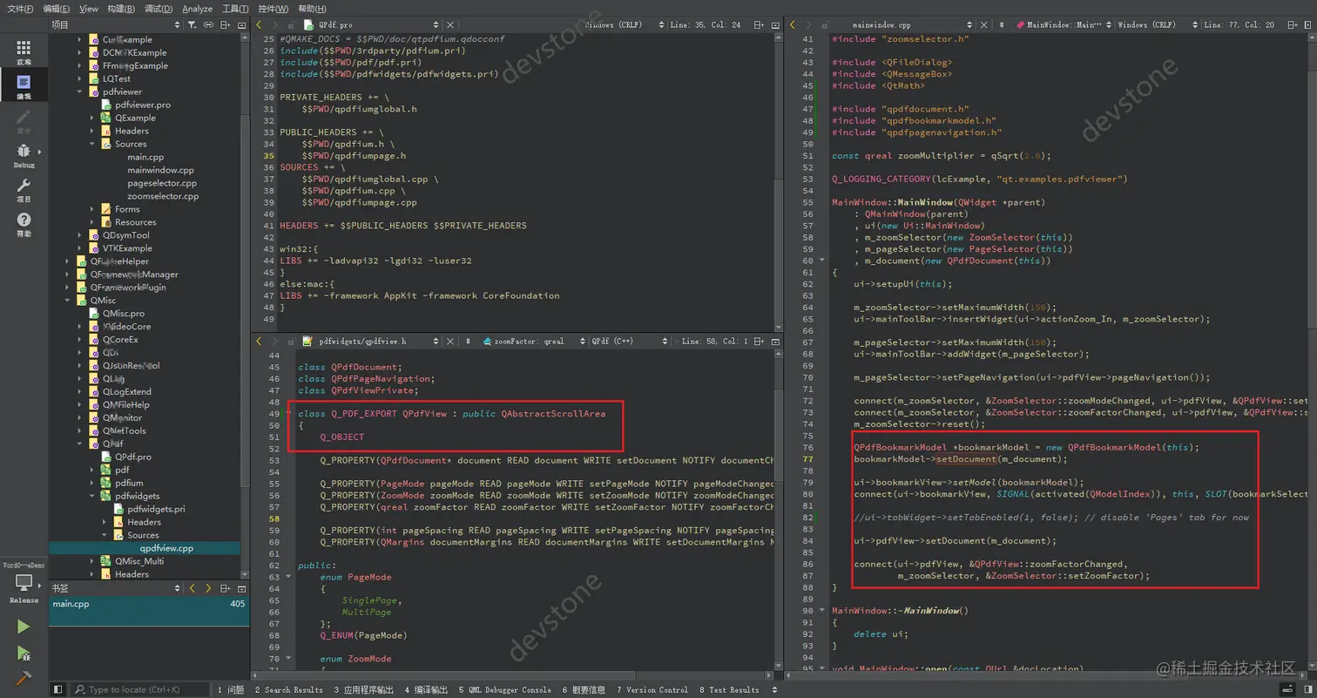Go back in qpdfview.h editor
1317x698 pixels.
click(259, 341)
